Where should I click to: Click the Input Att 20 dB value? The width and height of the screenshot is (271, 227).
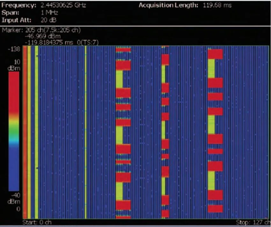[x=48, y=20]
